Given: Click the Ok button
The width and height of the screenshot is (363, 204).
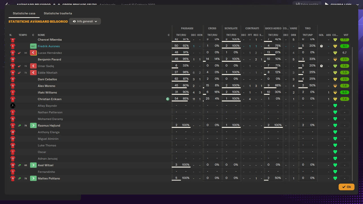Looking at the screenshot, I should pos(346,187).
